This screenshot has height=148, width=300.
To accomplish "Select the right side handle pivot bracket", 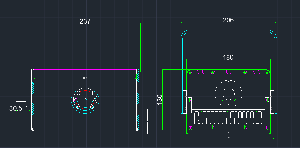I will [x=272, y=102].
